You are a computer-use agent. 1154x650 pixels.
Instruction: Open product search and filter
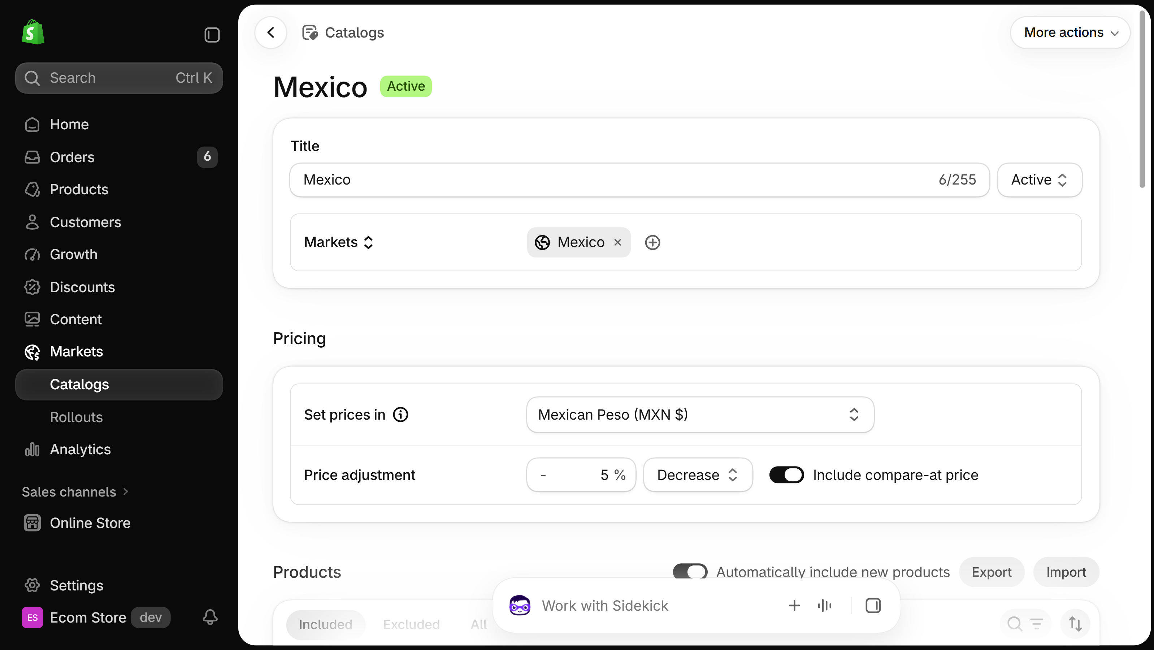[1025, 624]
